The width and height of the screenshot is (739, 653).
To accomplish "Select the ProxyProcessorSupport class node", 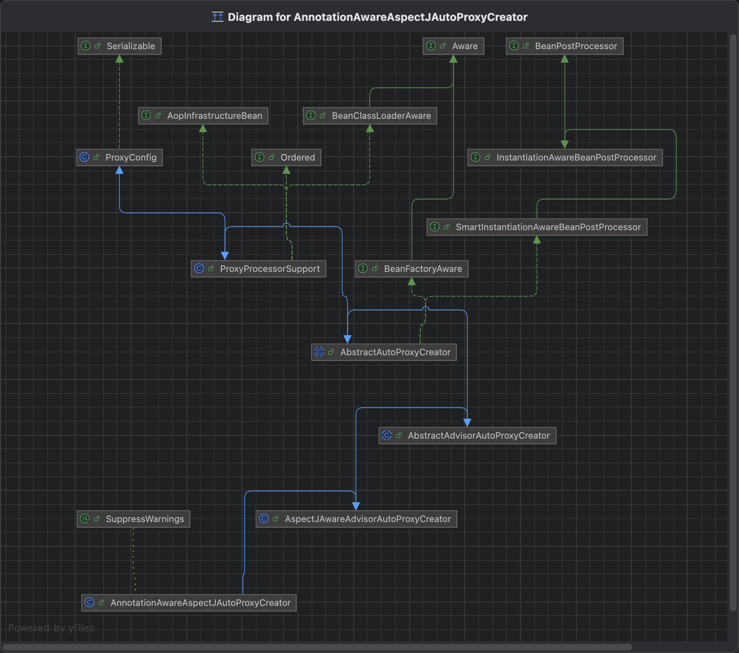I will (269, 269).
